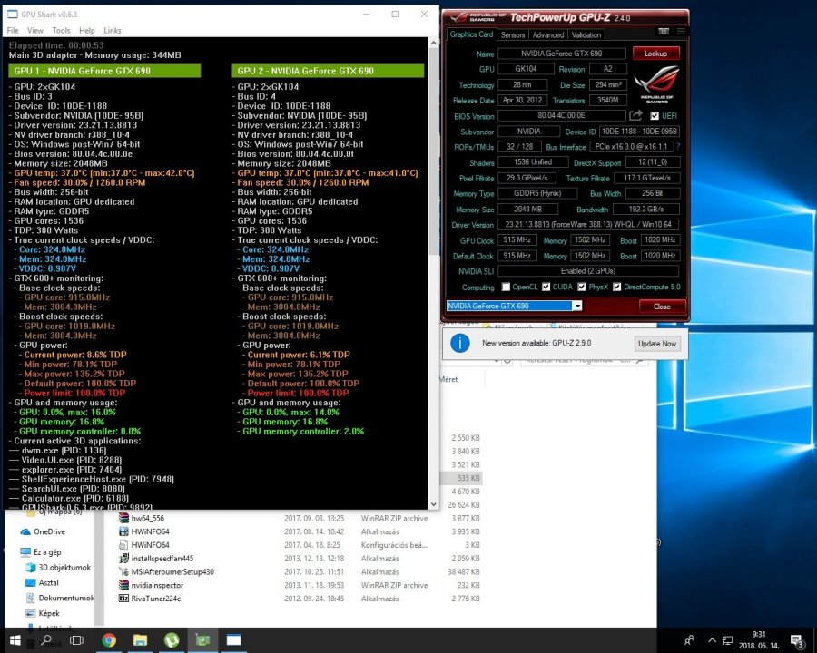This screenshot has height=653, width=817.
Task: Click the GPU Shark title bar icon
Action: pos(12,15)
